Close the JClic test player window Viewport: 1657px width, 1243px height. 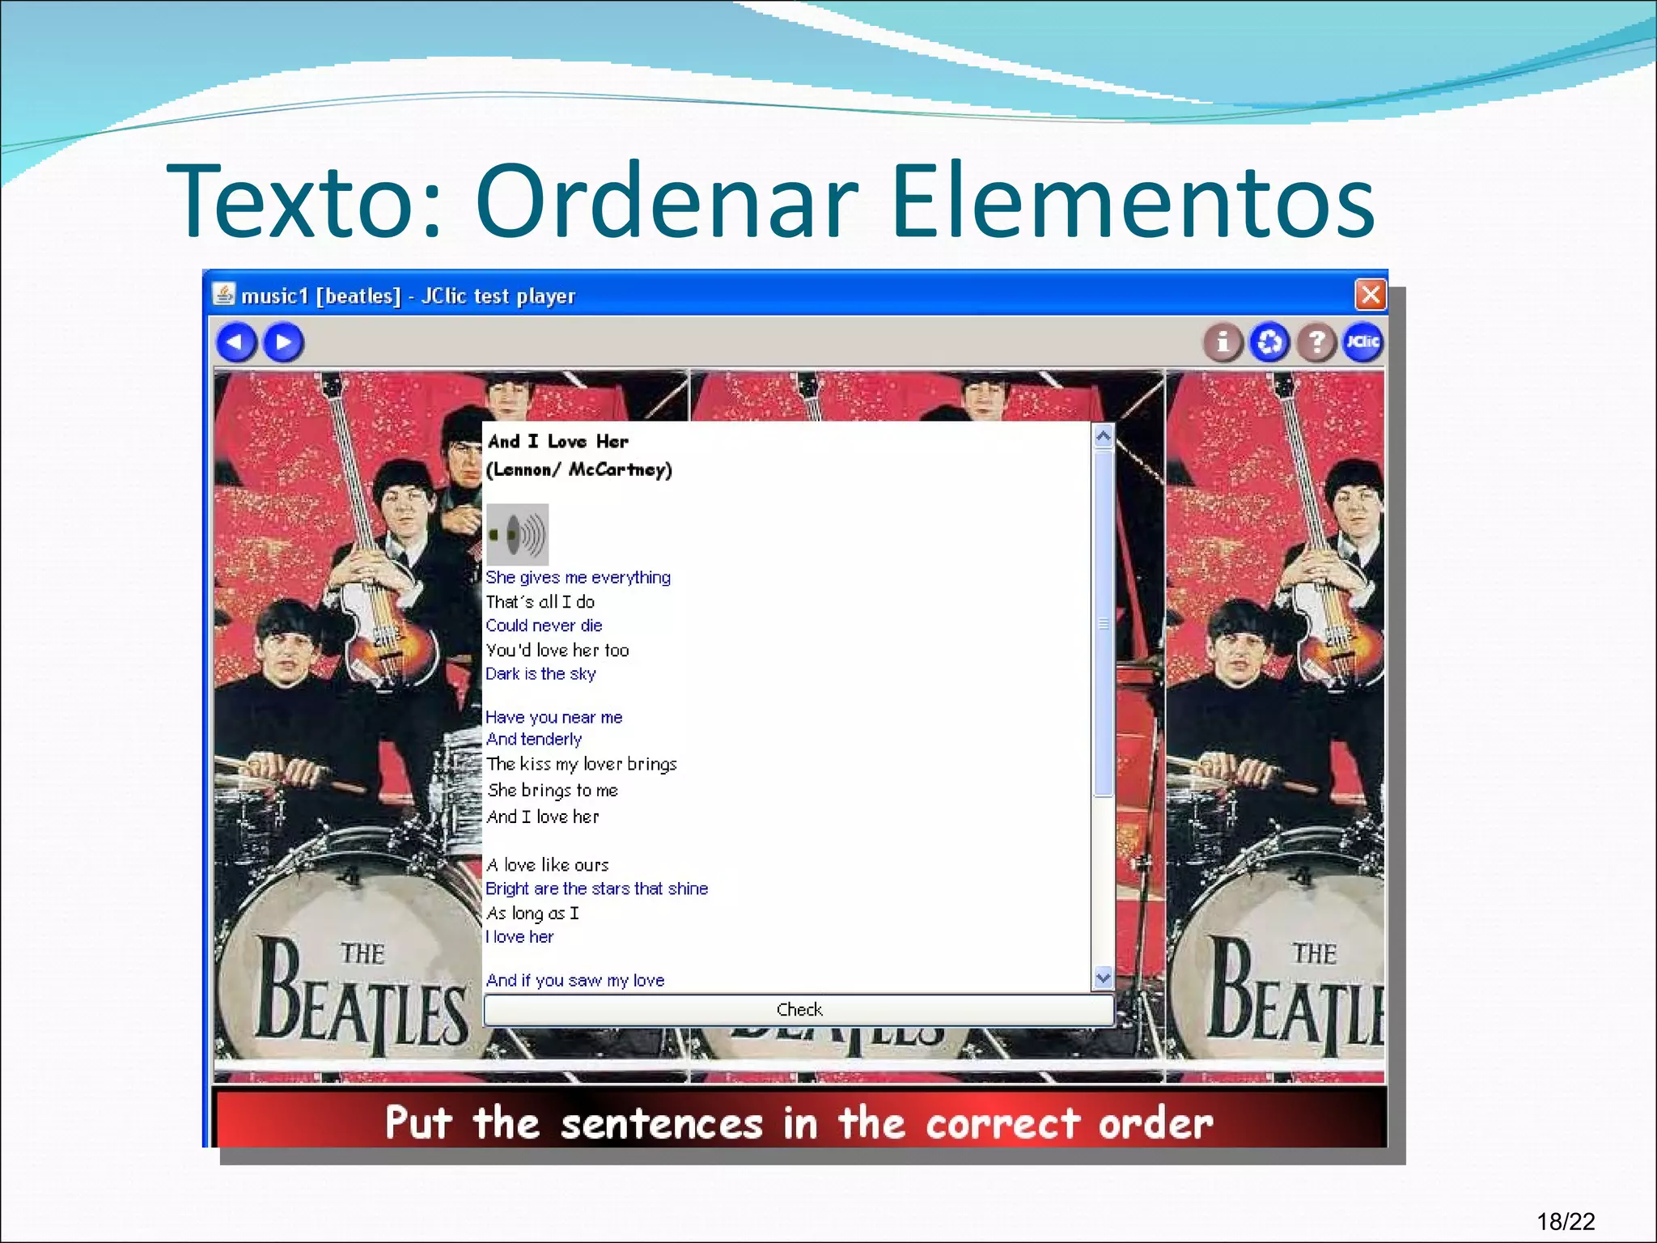pyautogui.click(x=1370, y=295)
